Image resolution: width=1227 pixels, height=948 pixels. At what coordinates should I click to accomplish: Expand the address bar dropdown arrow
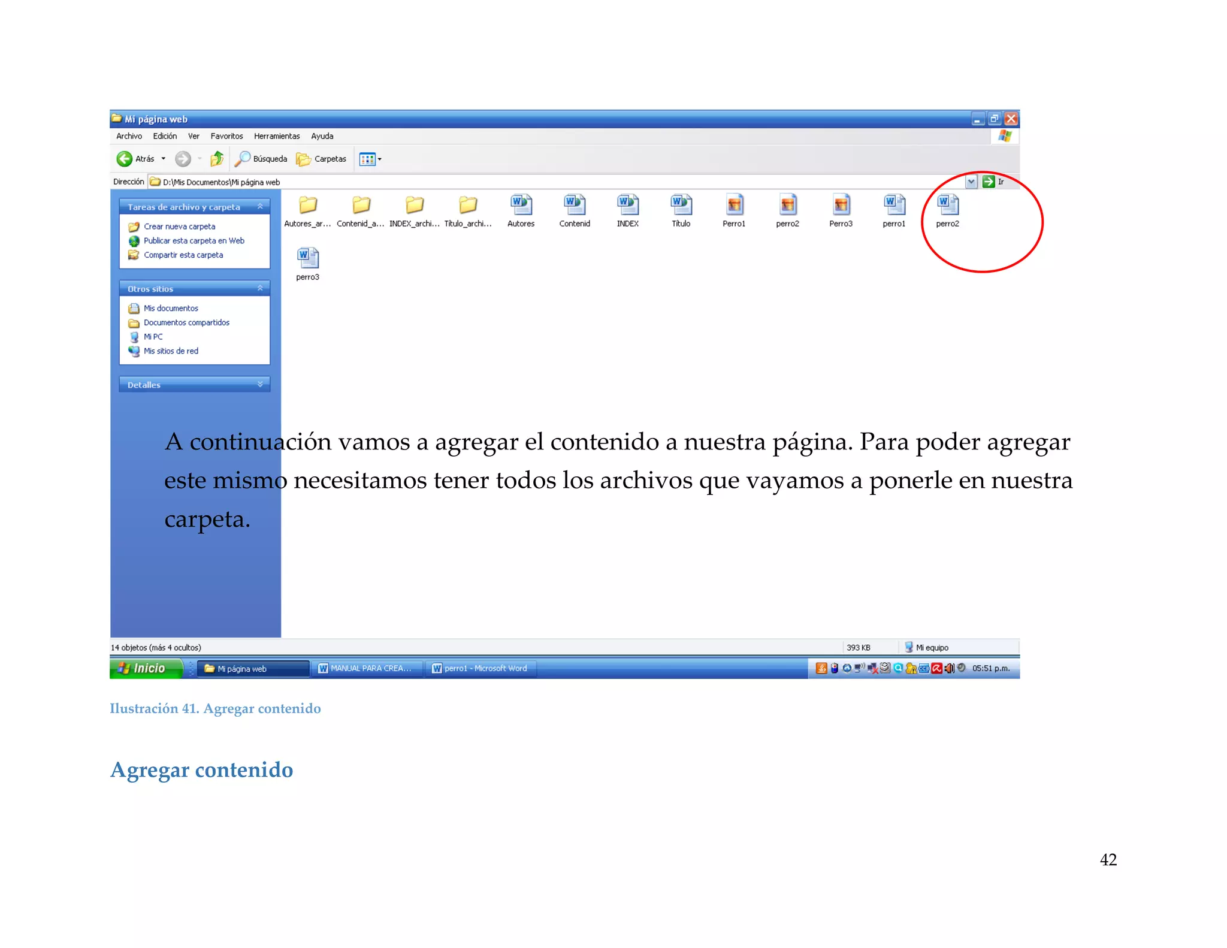pyautogui.click(x=971, y=182)
